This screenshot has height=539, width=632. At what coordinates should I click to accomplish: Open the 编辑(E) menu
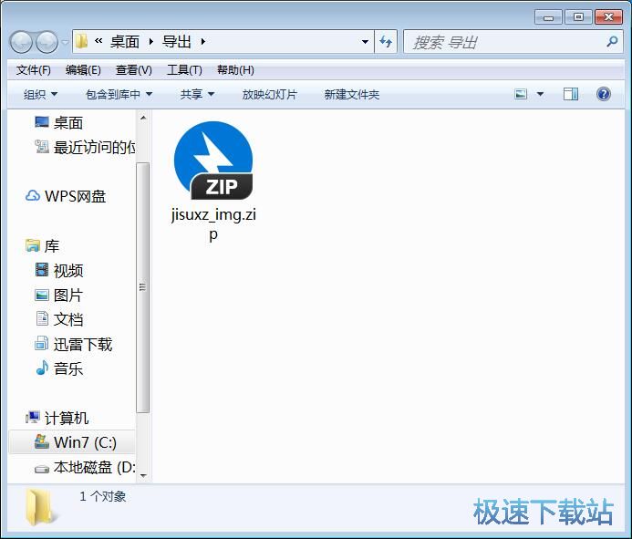[83, 70]
